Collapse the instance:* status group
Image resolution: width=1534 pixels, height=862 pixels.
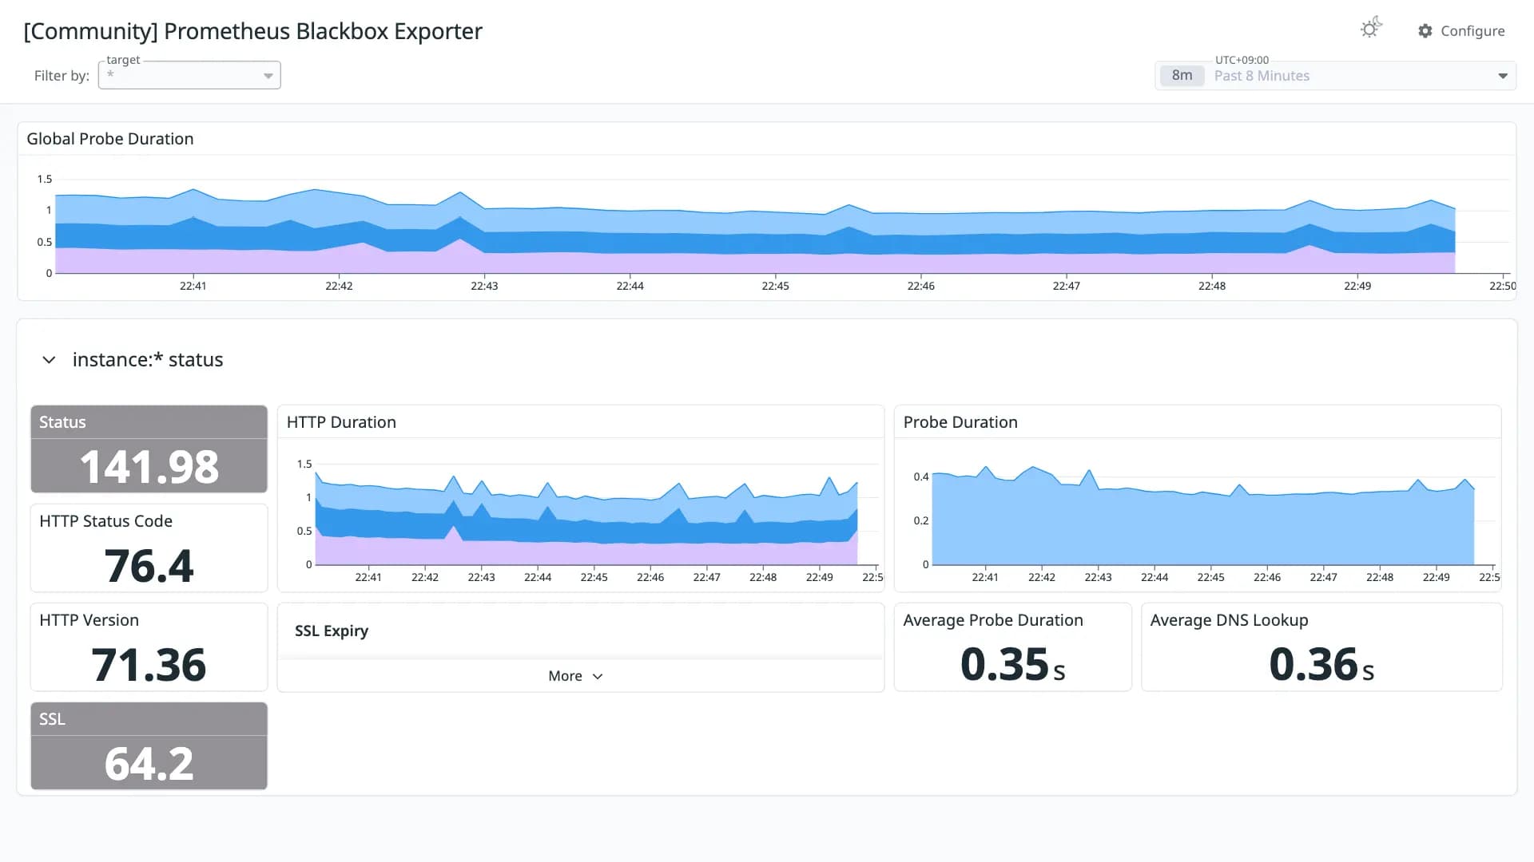point(49,360)
